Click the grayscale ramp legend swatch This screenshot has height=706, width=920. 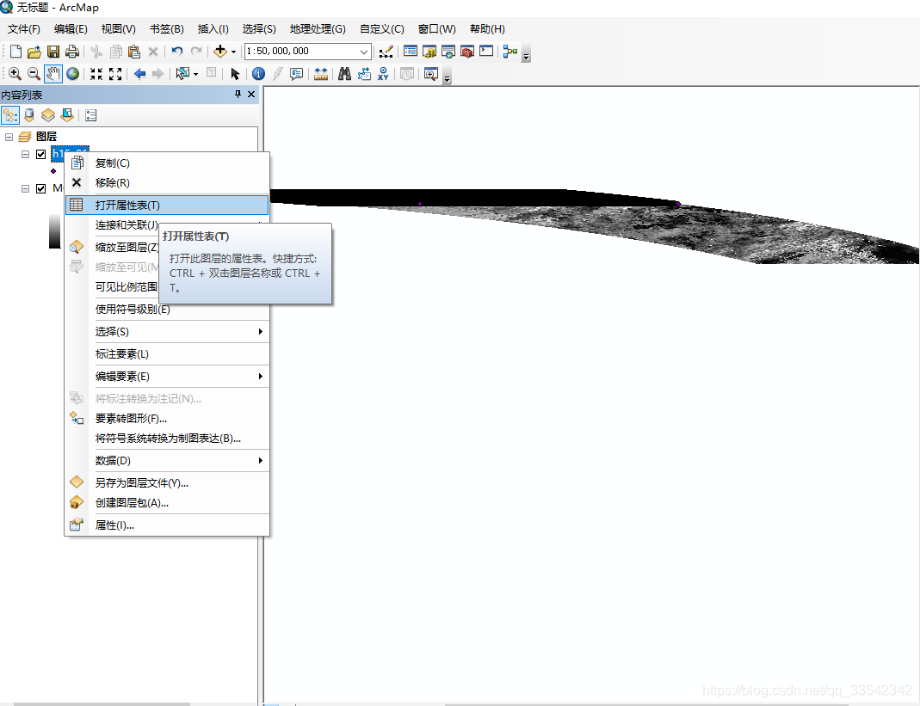54,231
